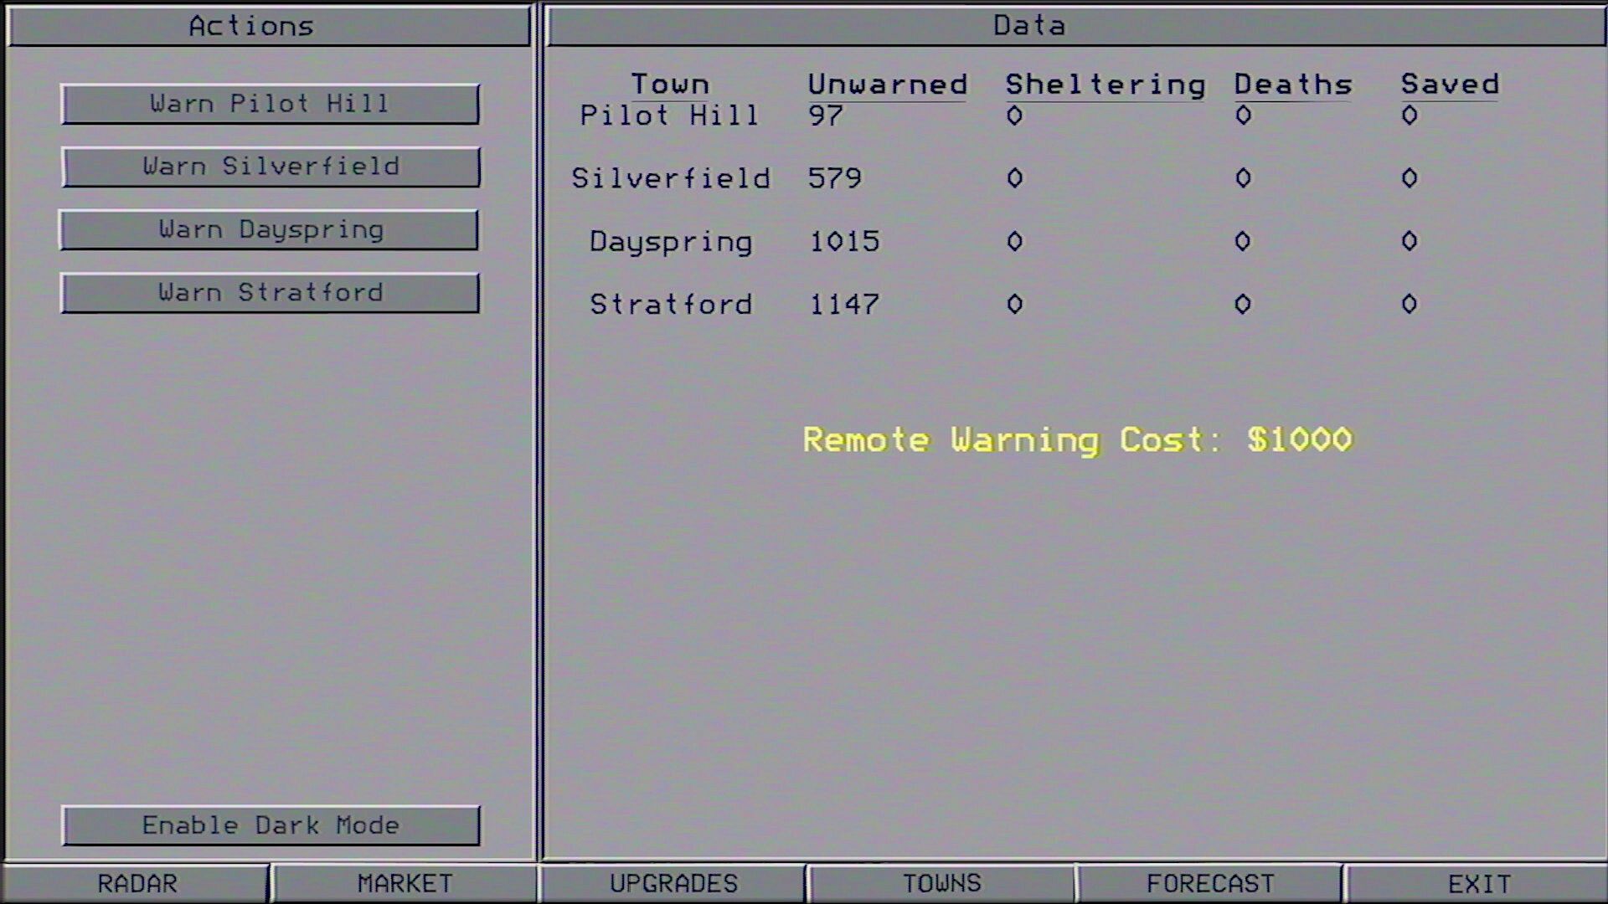Click the Saved column header

(1450, 85)
